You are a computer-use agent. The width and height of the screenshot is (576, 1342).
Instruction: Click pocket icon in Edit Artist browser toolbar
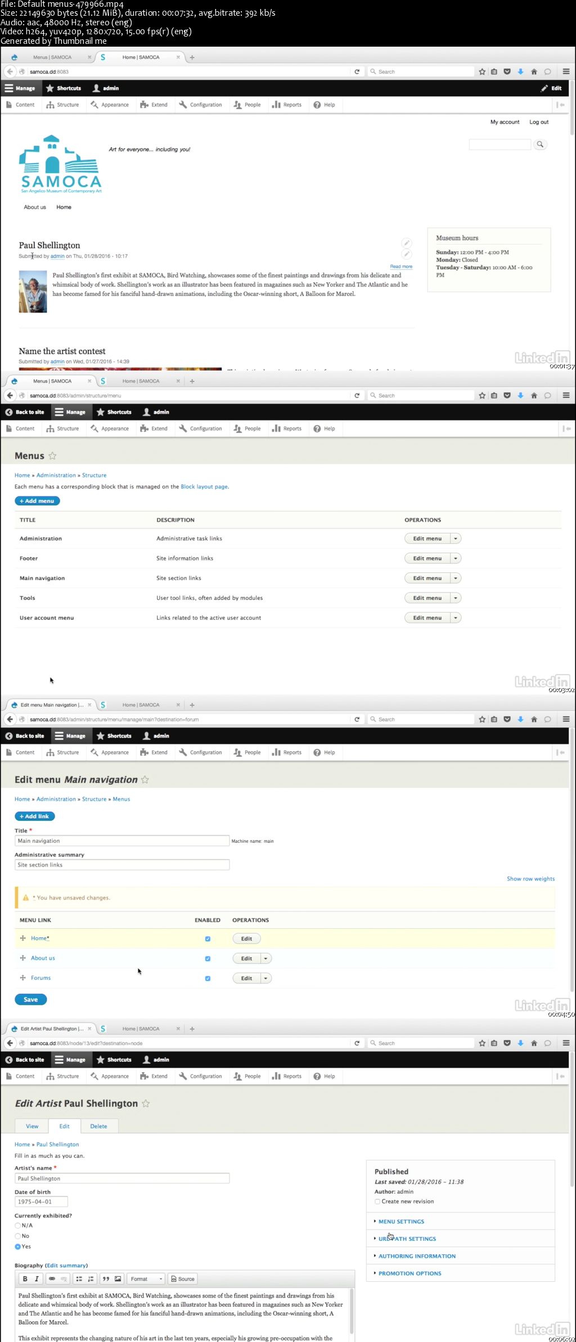507,1043
